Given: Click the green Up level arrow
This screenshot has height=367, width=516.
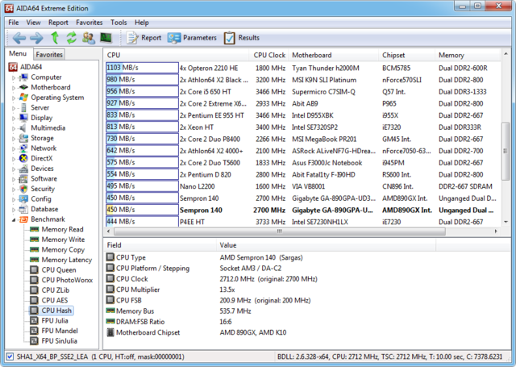Looking at the screenshot, I should [54, 38].
